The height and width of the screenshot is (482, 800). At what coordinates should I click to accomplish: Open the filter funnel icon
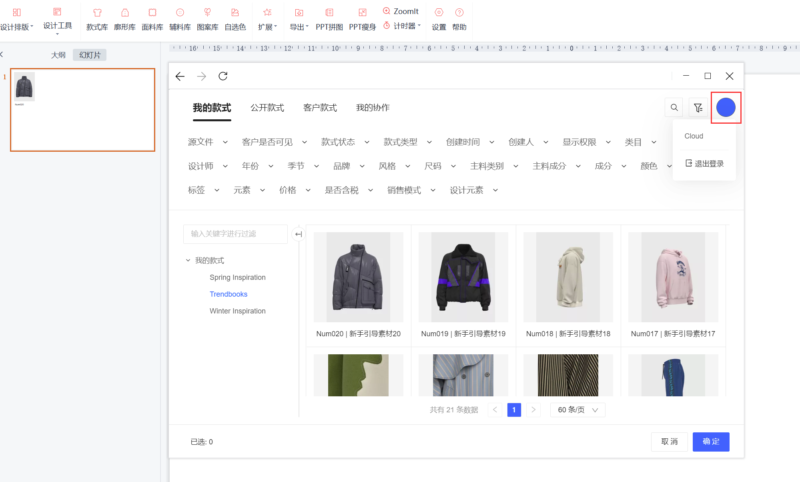(x=698, y=107)
